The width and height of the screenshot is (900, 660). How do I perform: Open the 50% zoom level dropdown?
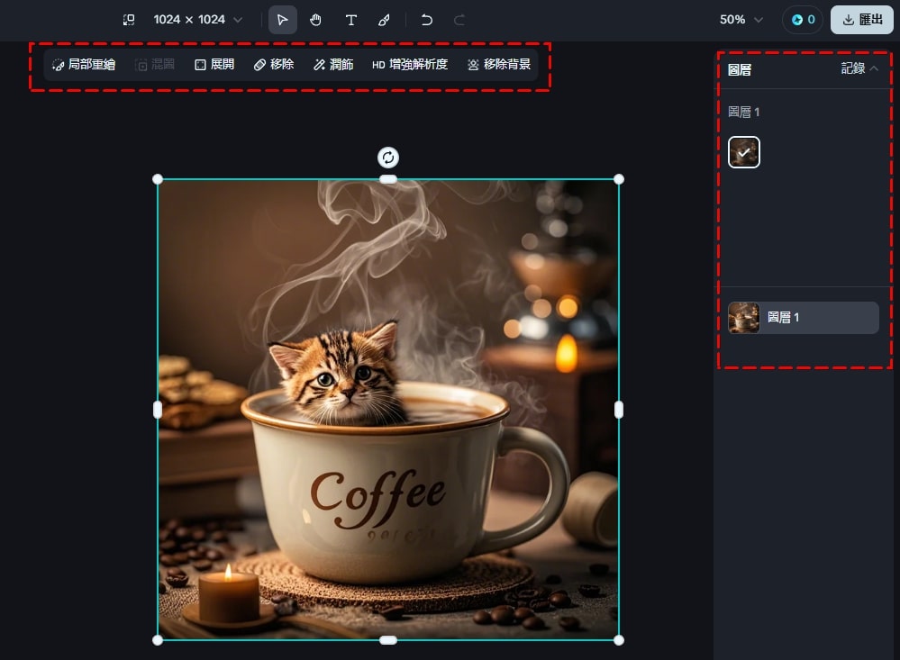[741, 20]
